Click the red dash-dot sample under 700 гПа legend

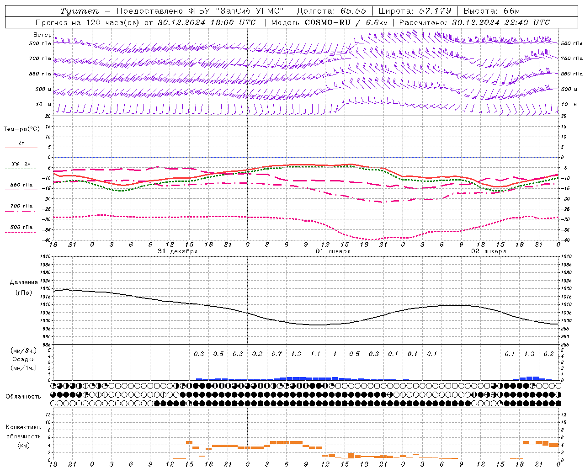click(x=21, y=212)
